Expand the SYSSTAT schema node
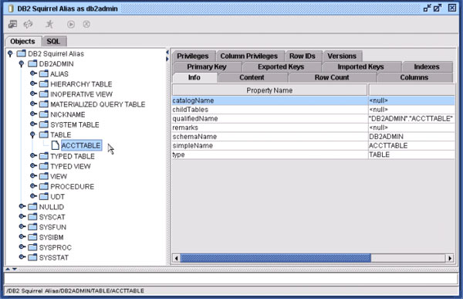Image resolution: width=463 pixels, height=299 pixels. 22,257
